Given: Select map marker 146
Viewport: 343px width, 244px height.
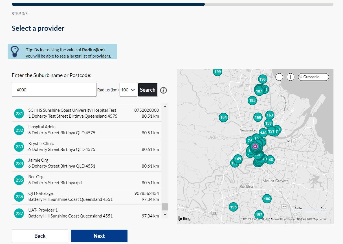Looking at the screenshot, I should point(263,133).
